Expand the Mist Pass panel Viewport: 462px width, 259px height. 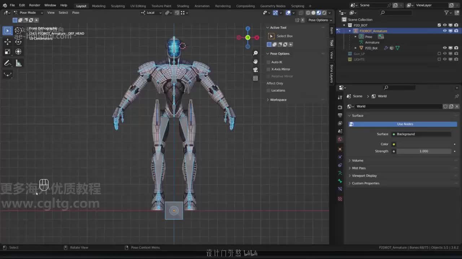coord(359,168)
